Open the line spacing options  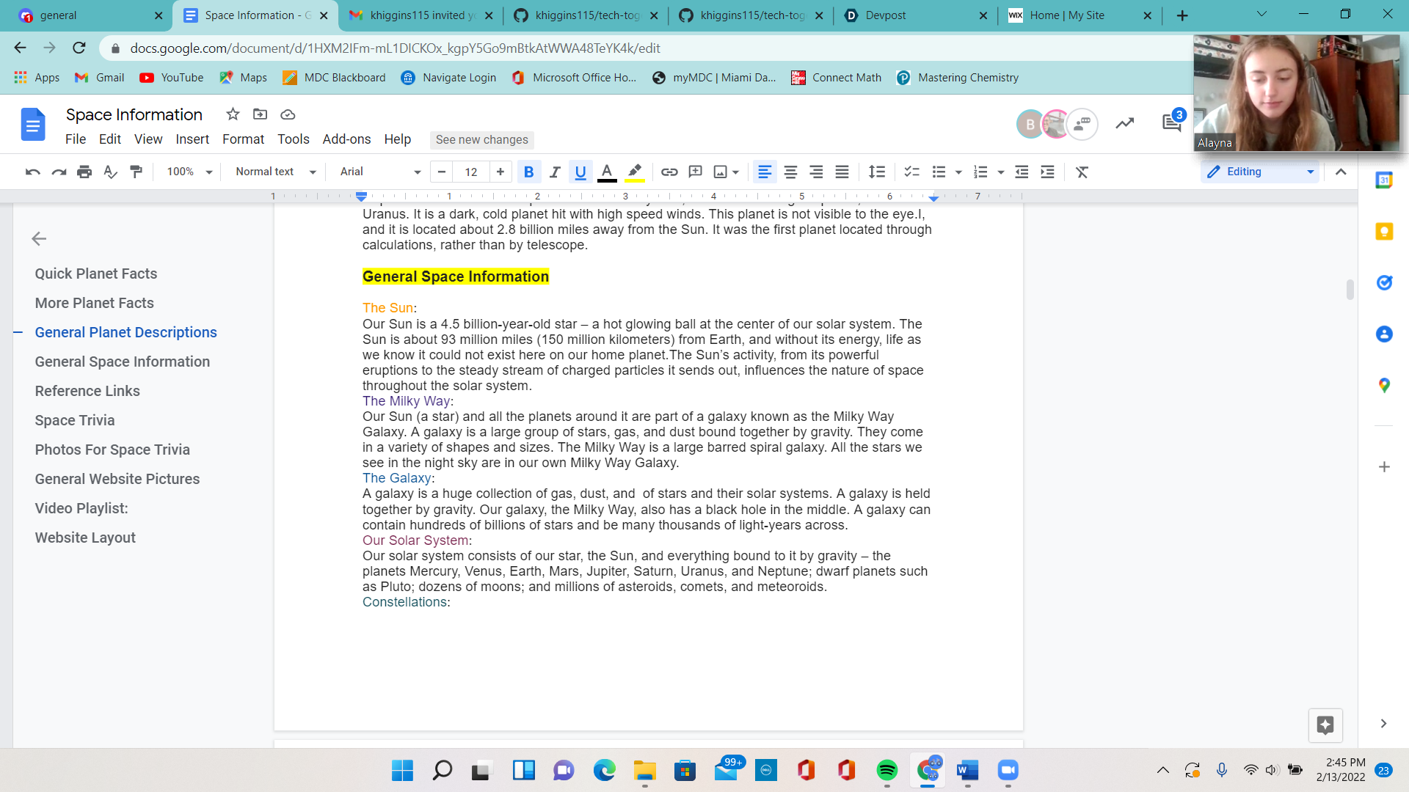[x=876, y=172]
